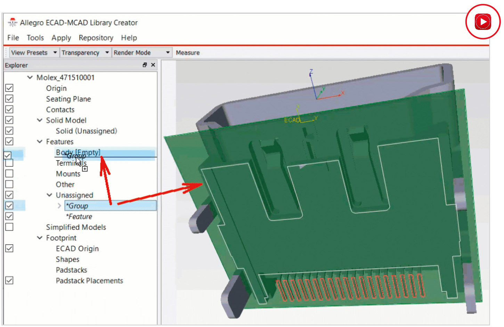Toggle the Contacts checkbox
504x327 pixels.
coord(9,109)
